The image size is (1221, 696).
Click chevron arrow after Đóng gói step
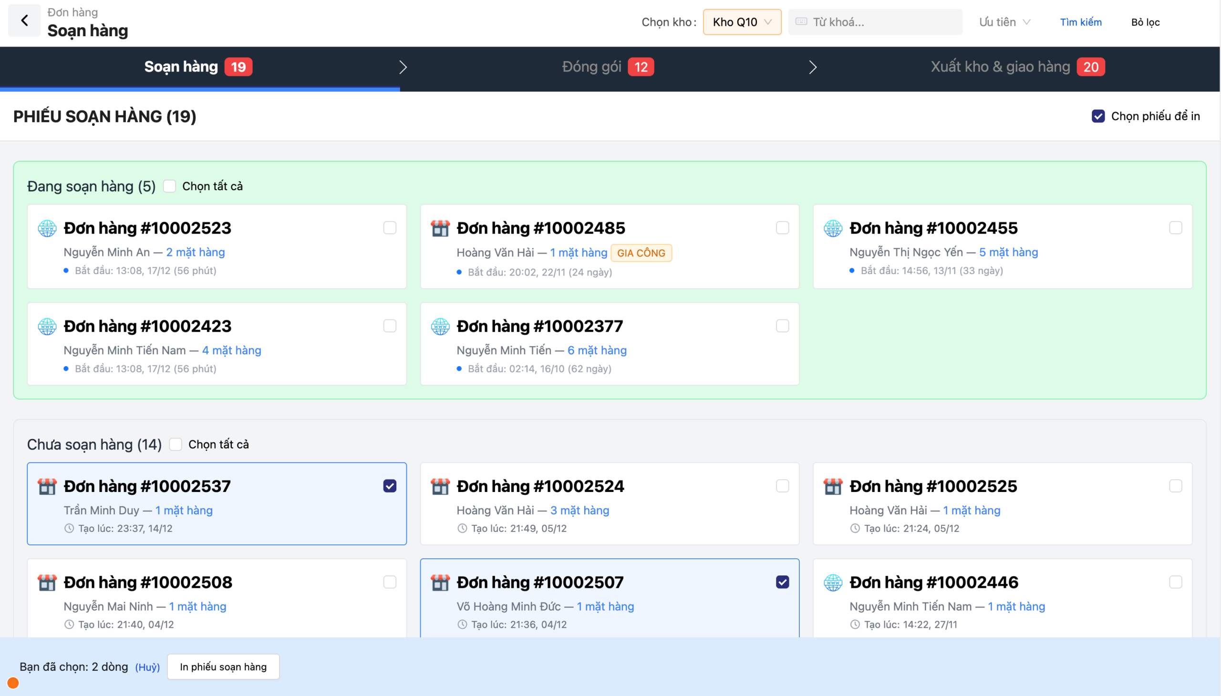click(812, 67)
